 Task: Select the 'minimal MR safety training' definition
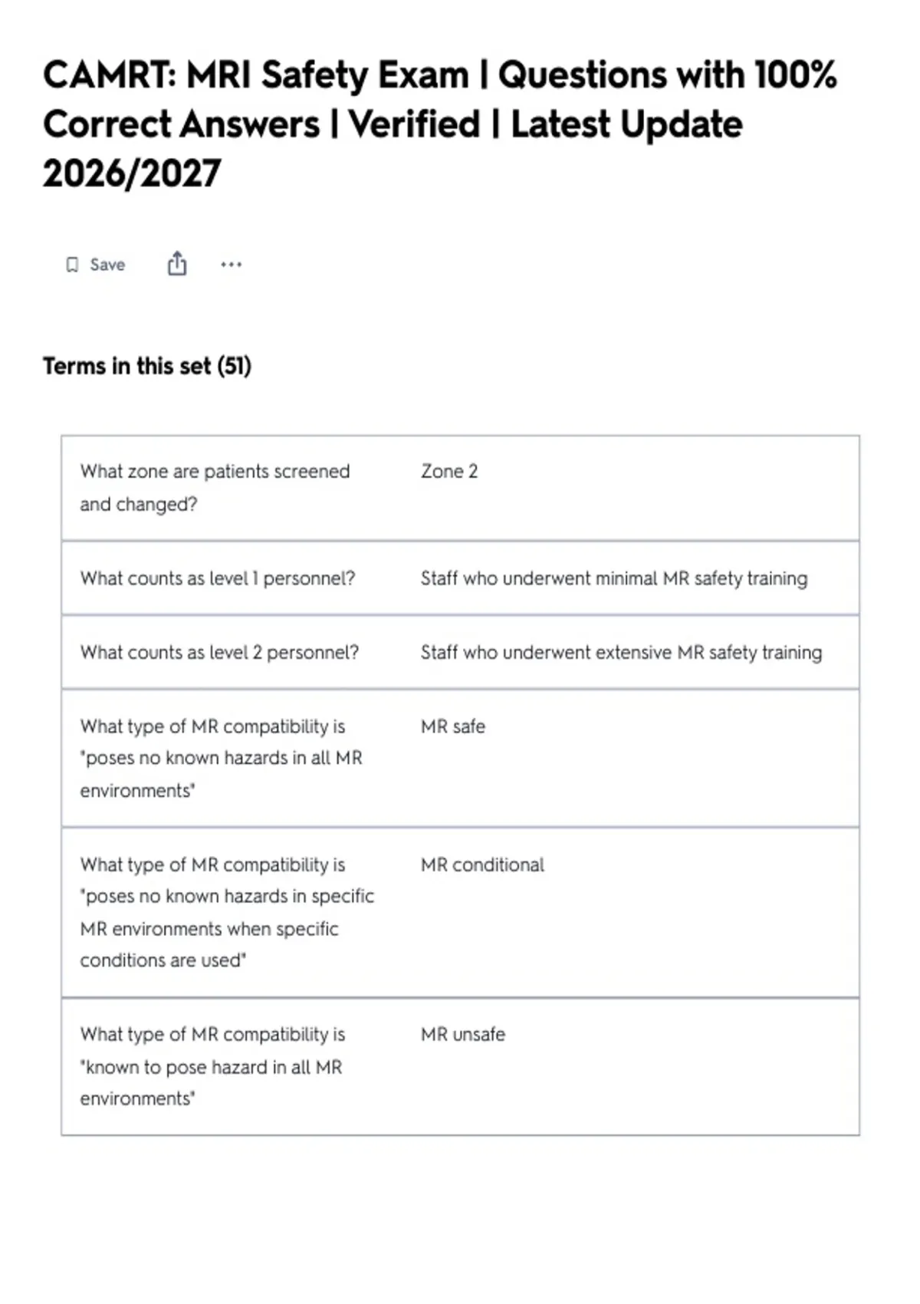tap(614, 578)
